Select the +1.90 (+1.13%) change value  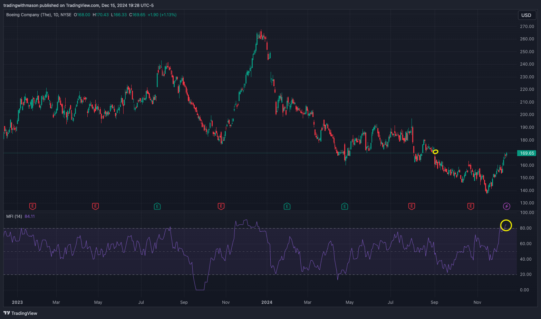click(162, 15)
